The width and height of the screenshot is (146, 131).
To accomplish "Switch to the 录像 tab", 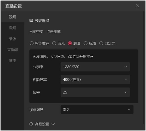I will click(13, 39).
